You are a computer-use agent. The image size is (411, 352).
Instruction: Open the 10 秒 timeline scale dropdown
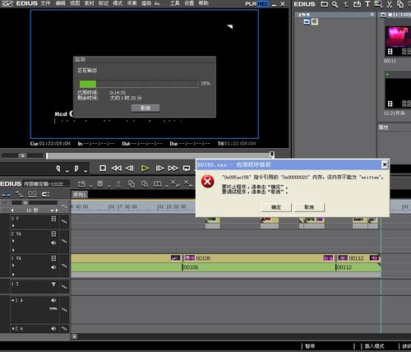coord(53,211)
